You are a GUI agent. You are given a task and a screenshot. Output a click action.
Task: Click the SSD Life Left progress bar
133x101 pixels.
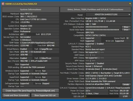point(102,96)
